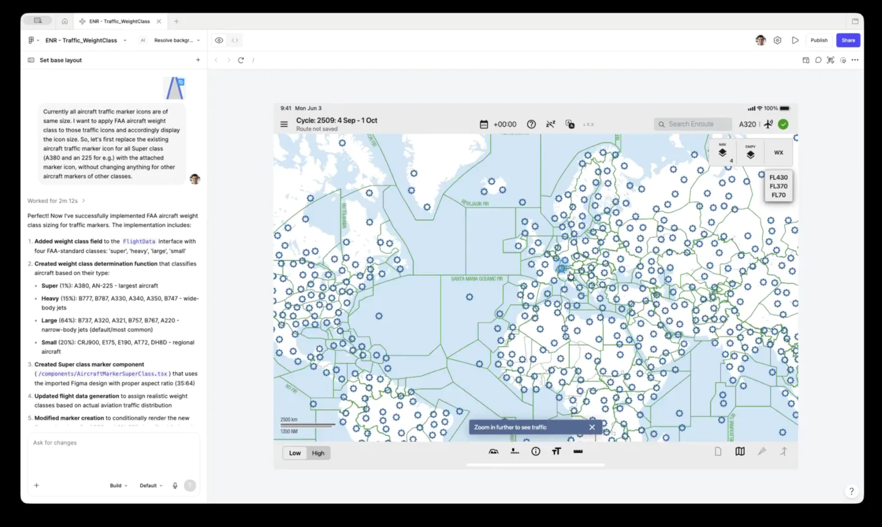Open a new tab with plus
Image resolution: width=882 pixels, height=527 pixels.
click(x=176, y=21)
